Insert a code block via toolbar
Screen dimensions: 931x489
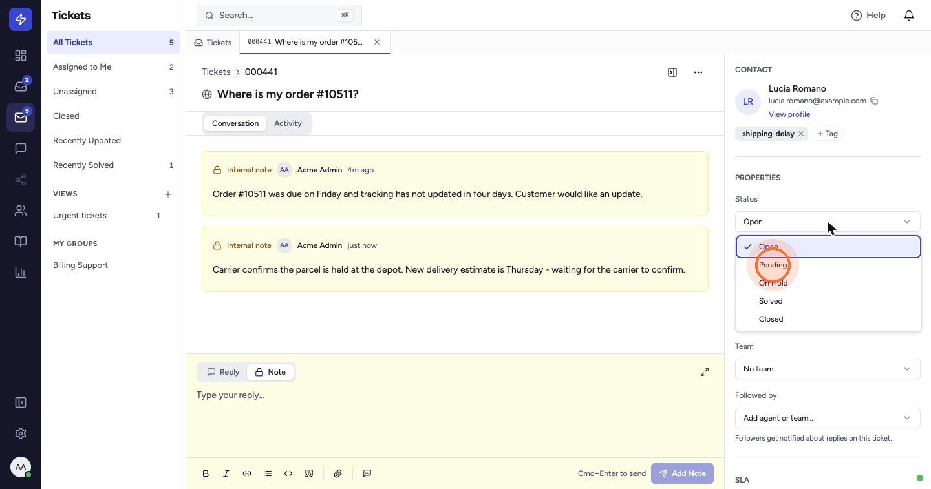pos(288,473)
